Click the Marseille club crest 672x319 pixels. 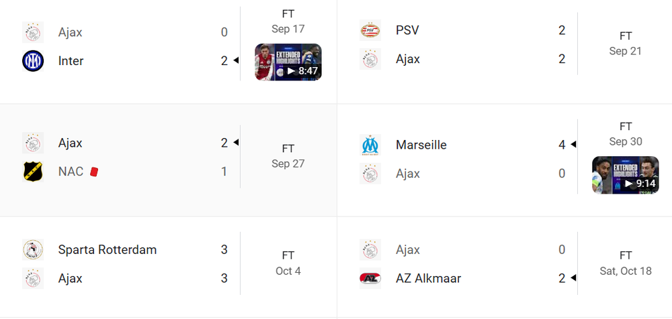tap(370, 145)
